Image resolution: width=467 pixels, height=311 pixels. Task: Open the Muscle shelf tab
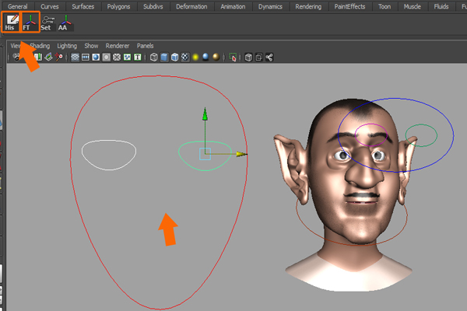pos(413,6)
